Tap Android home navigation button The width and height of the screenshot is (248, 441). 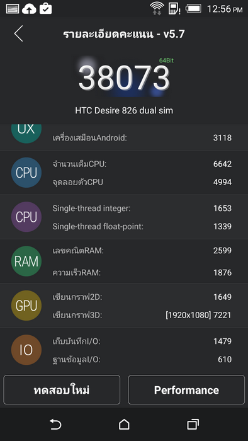point(124,424)
